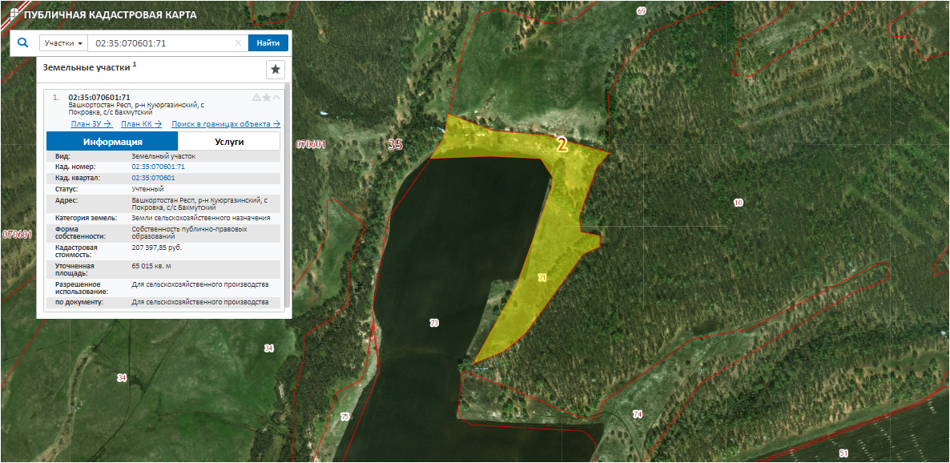Toggle favorite star on parcel 02:35:070601:71
Screen dimensions: 950x463
pyautogui.click(x=267, y=98)
